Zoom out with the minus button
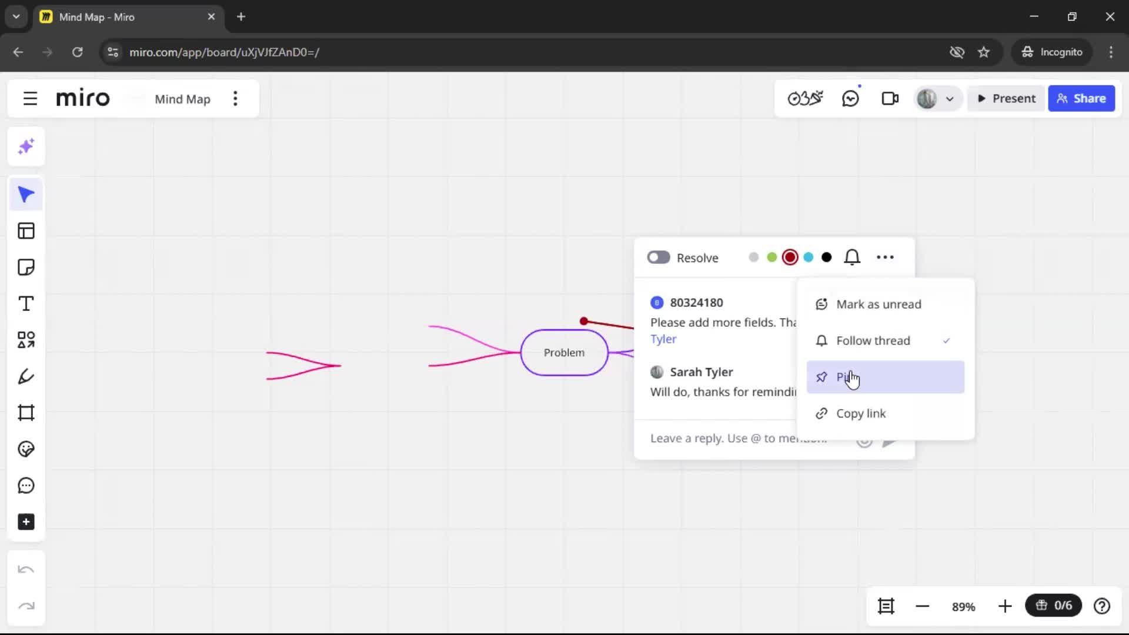 922,606
